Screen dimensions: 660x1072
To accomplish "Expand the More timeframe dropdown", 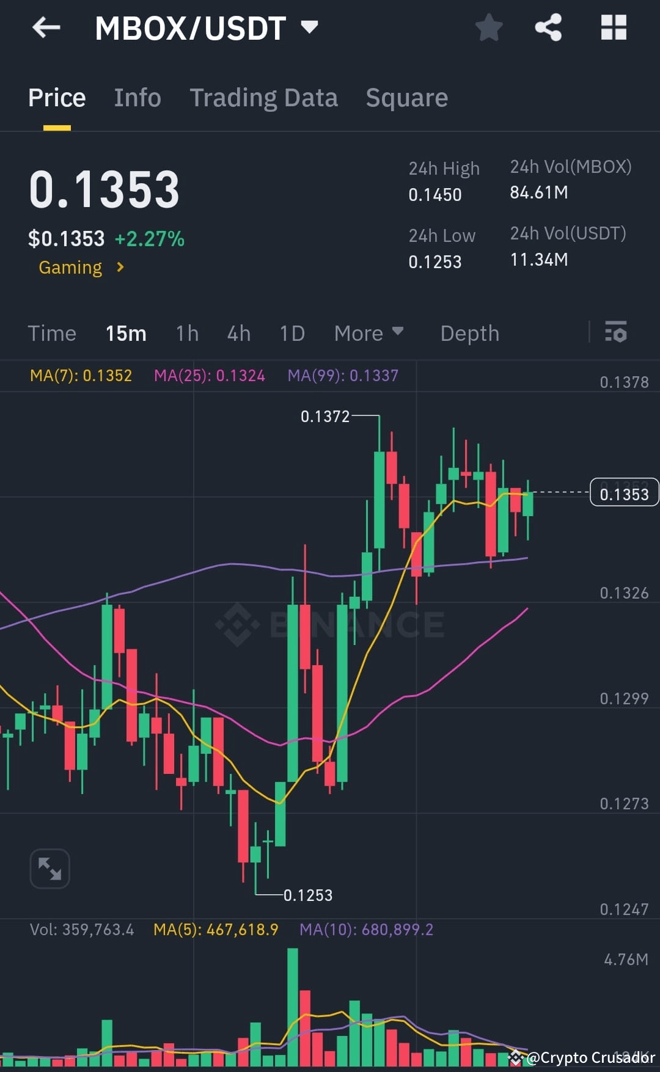I will (369, 334).
